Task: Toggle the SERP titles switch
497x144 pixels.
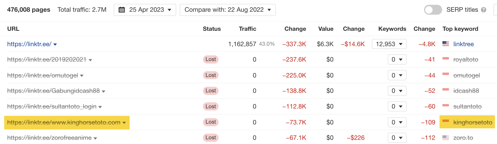Action: (433, 10)
